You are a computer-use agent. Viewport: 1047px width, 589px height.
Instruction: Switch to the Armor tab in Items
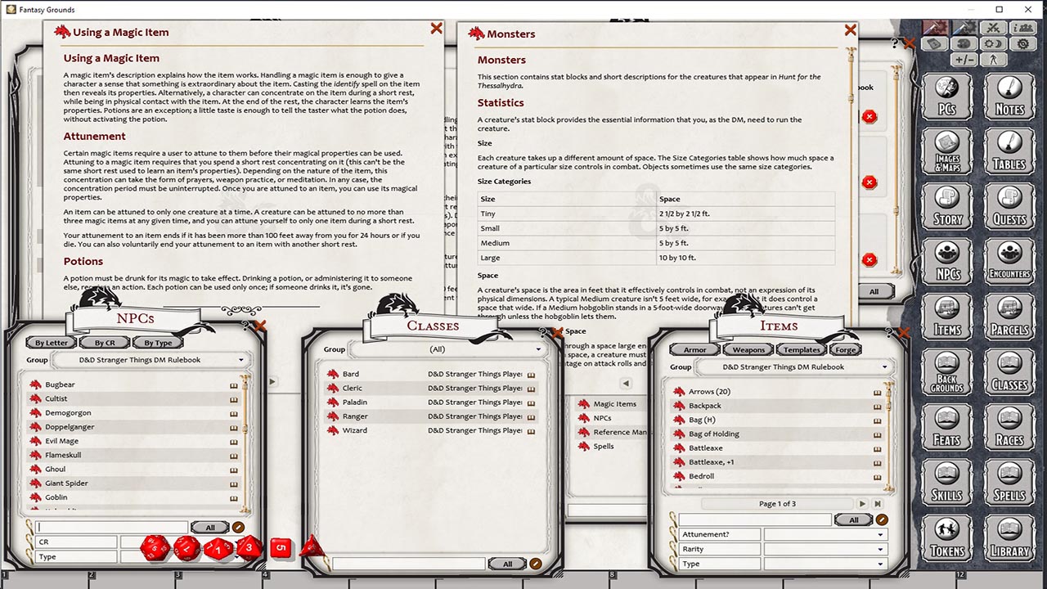[x=695, y=349]
